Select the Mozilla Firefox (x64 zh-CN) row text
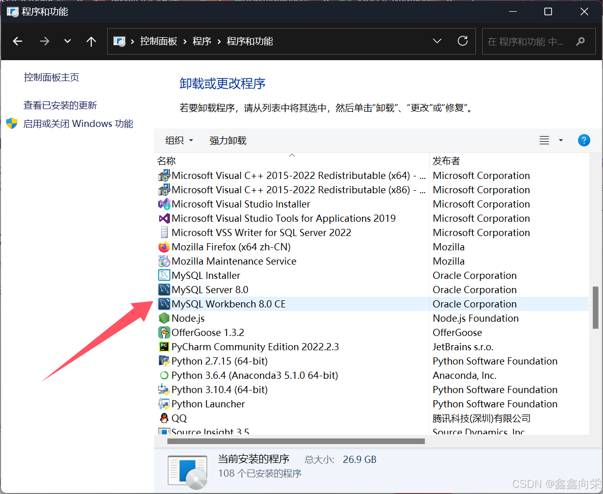The width and height of the screenshot is (603, 494). coord(231,247)
